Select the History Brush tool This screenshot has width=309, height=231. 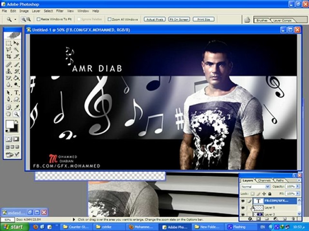click(x=16, y=71)
